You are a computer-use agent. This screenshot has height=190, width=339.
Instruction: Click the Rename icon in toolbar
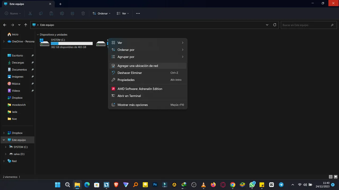[62, 13]
